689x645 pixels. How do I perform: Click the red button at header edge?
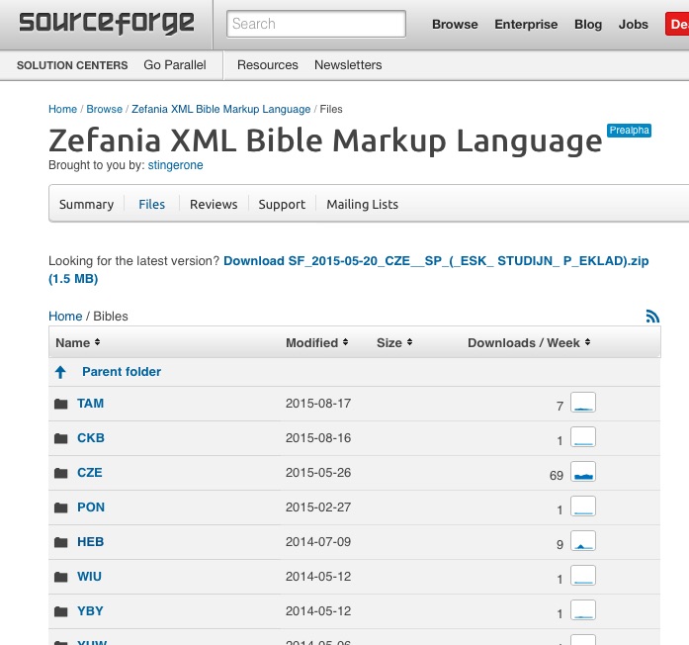click(x=677, y=24)
